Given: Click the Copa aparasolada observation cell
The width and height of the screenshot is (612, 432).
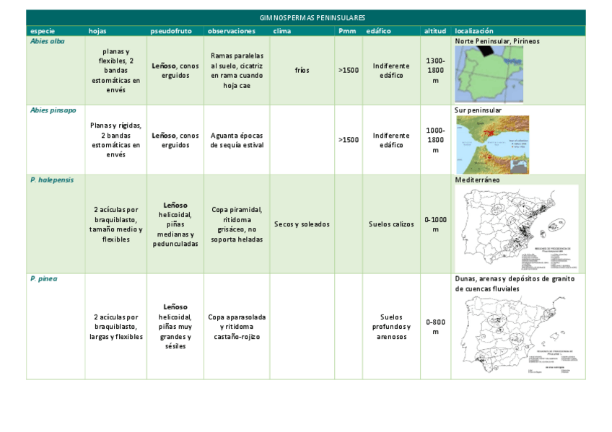Looking at the screenshot, I should coord(237,326).
